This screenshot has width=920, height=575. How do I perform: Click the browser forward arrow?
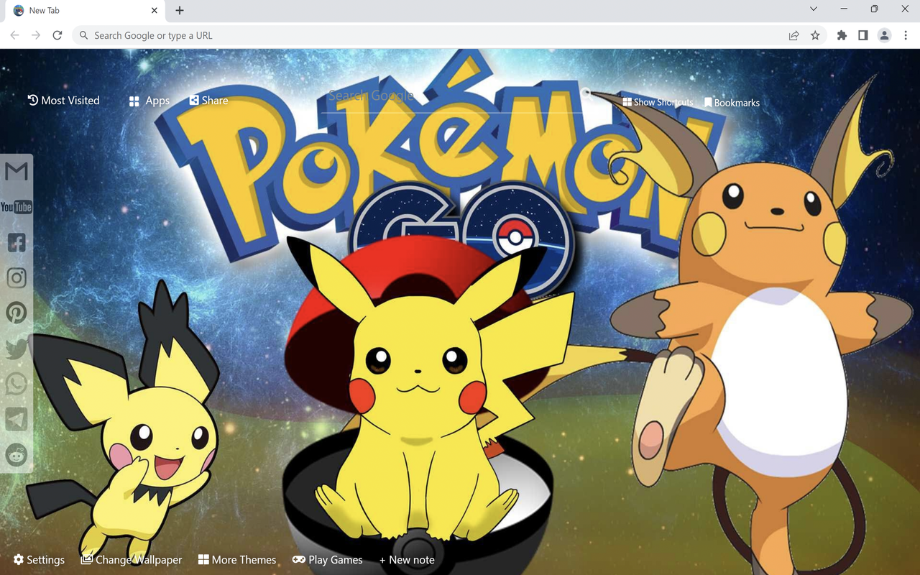pos(36,35)
